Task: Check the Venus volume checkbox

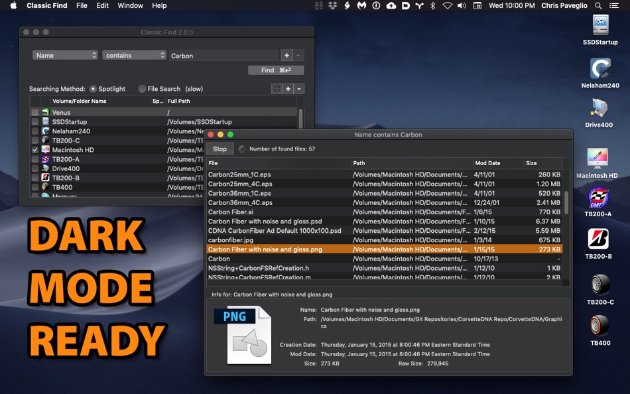Action: [x=35, y=113]
